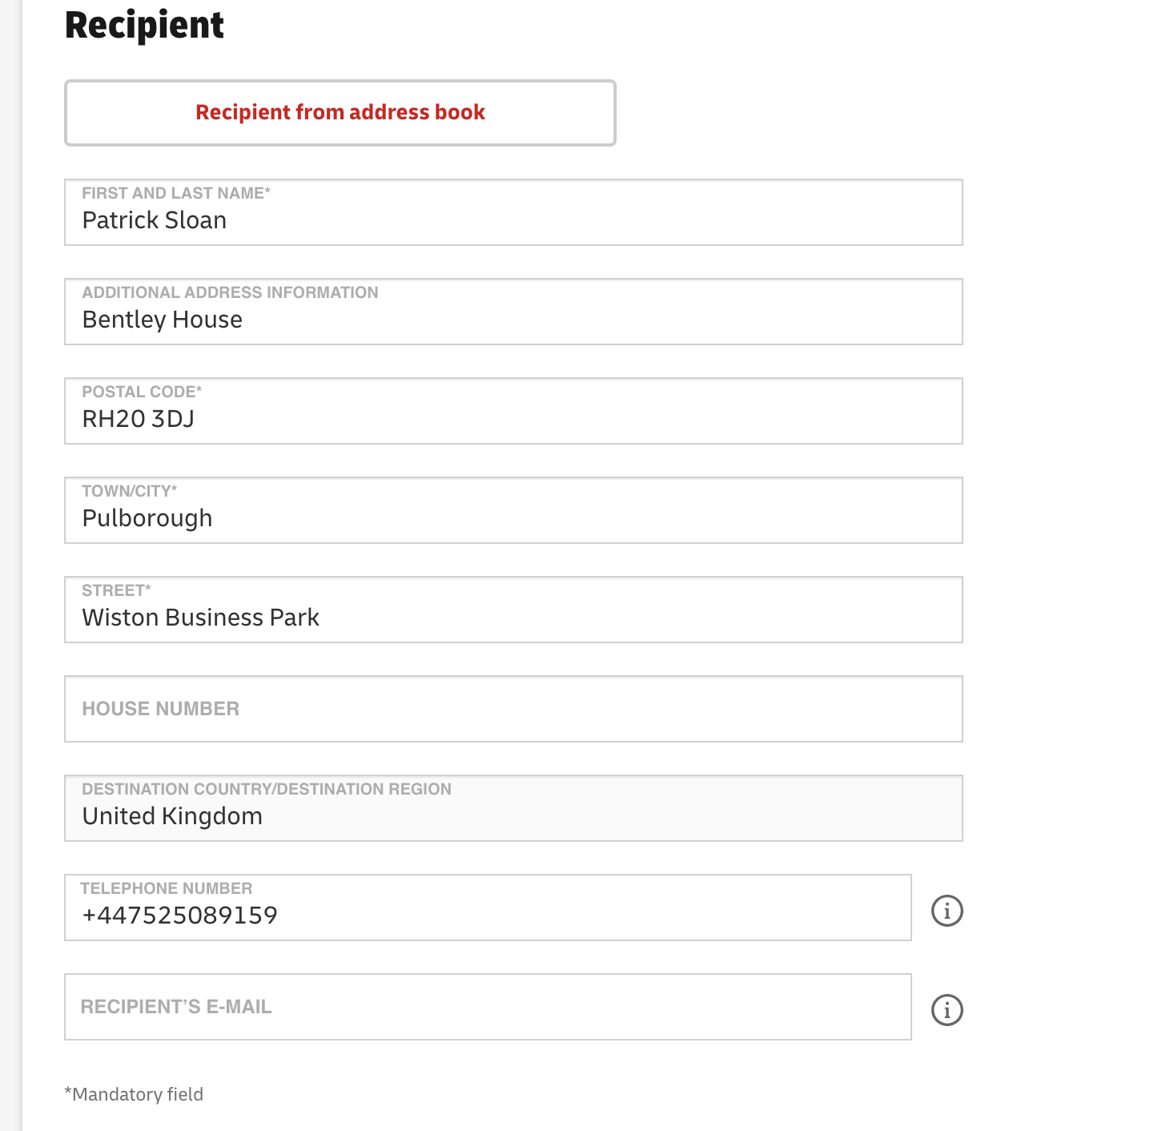Viewport: 1150px width, 1131px height.
Task: Place cursor on 'Bentley House' text
Action: (x=163, y=320)
